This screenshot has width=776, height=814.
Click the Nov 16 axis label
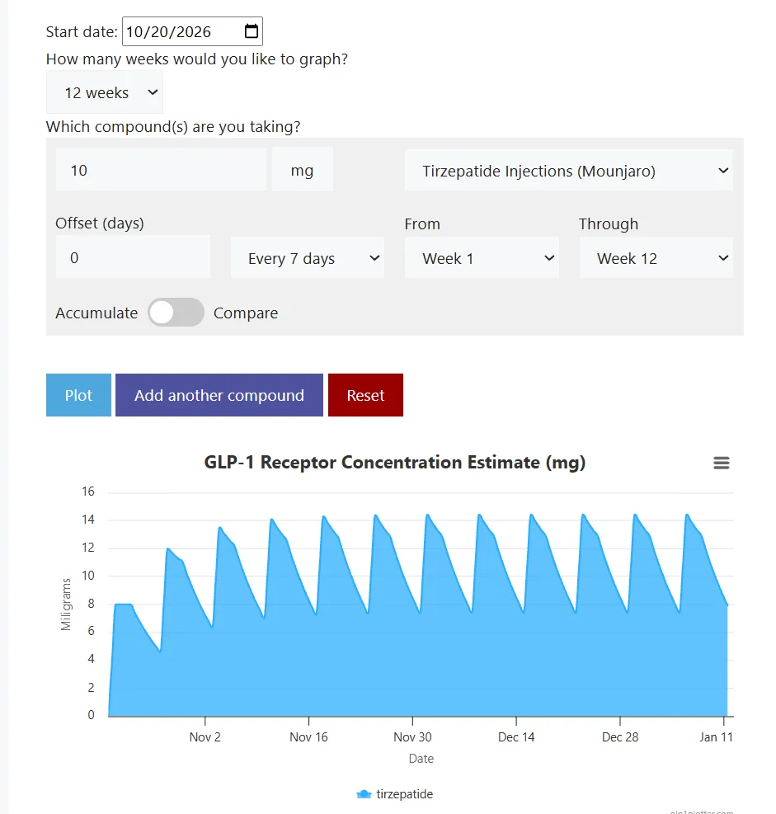[309, 736]
